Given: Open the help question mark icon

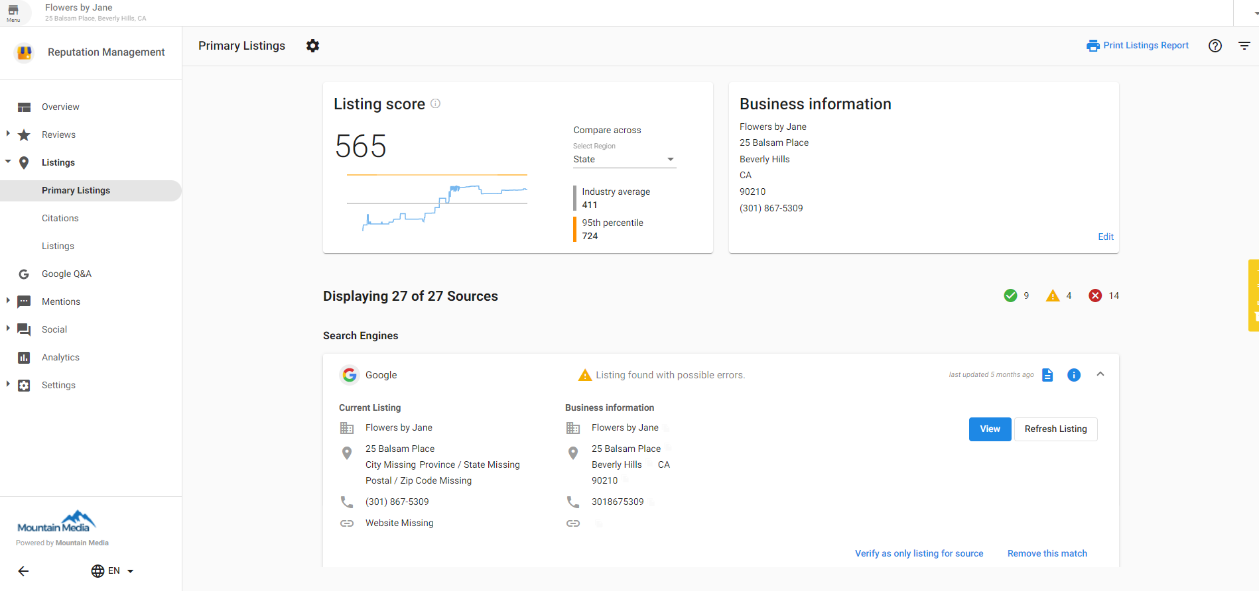Looking at the screenshot, I should pos(1215,46).
